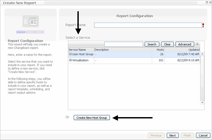Viewport: 212px width, 140px height.
Task: Click Create New Host Group button
Action: pos(92,117)
